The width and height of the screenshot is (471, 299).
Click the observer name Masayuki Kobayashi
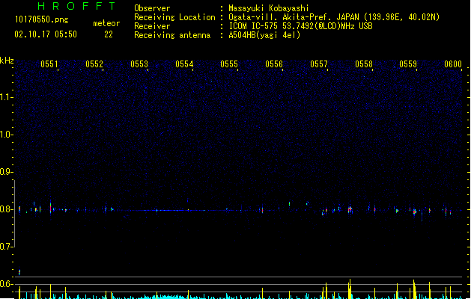click(269, 8)
